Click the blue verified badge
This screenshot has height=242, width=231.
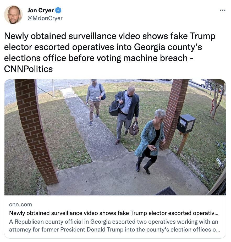click(58, 10)
